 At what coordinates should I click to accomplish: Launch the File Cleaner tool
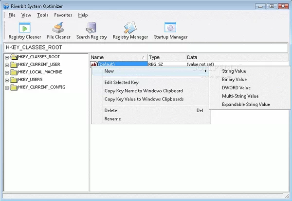[58, 31]
